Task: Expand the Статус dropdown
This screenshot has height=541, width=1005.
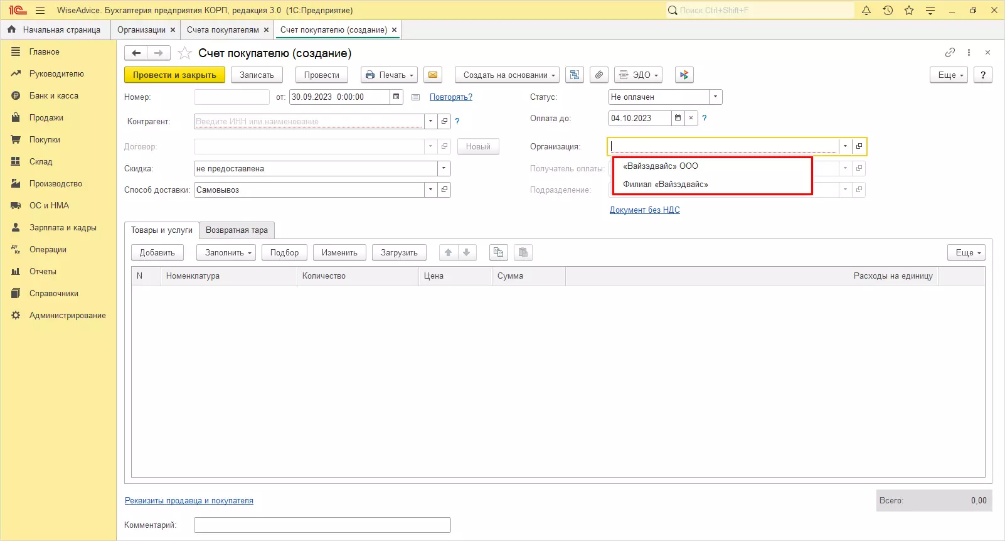Action: [715, 97]
